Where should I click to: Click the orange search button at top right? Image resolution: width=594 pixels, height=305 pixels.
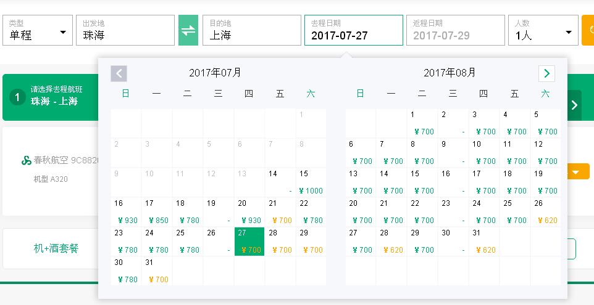587,30
